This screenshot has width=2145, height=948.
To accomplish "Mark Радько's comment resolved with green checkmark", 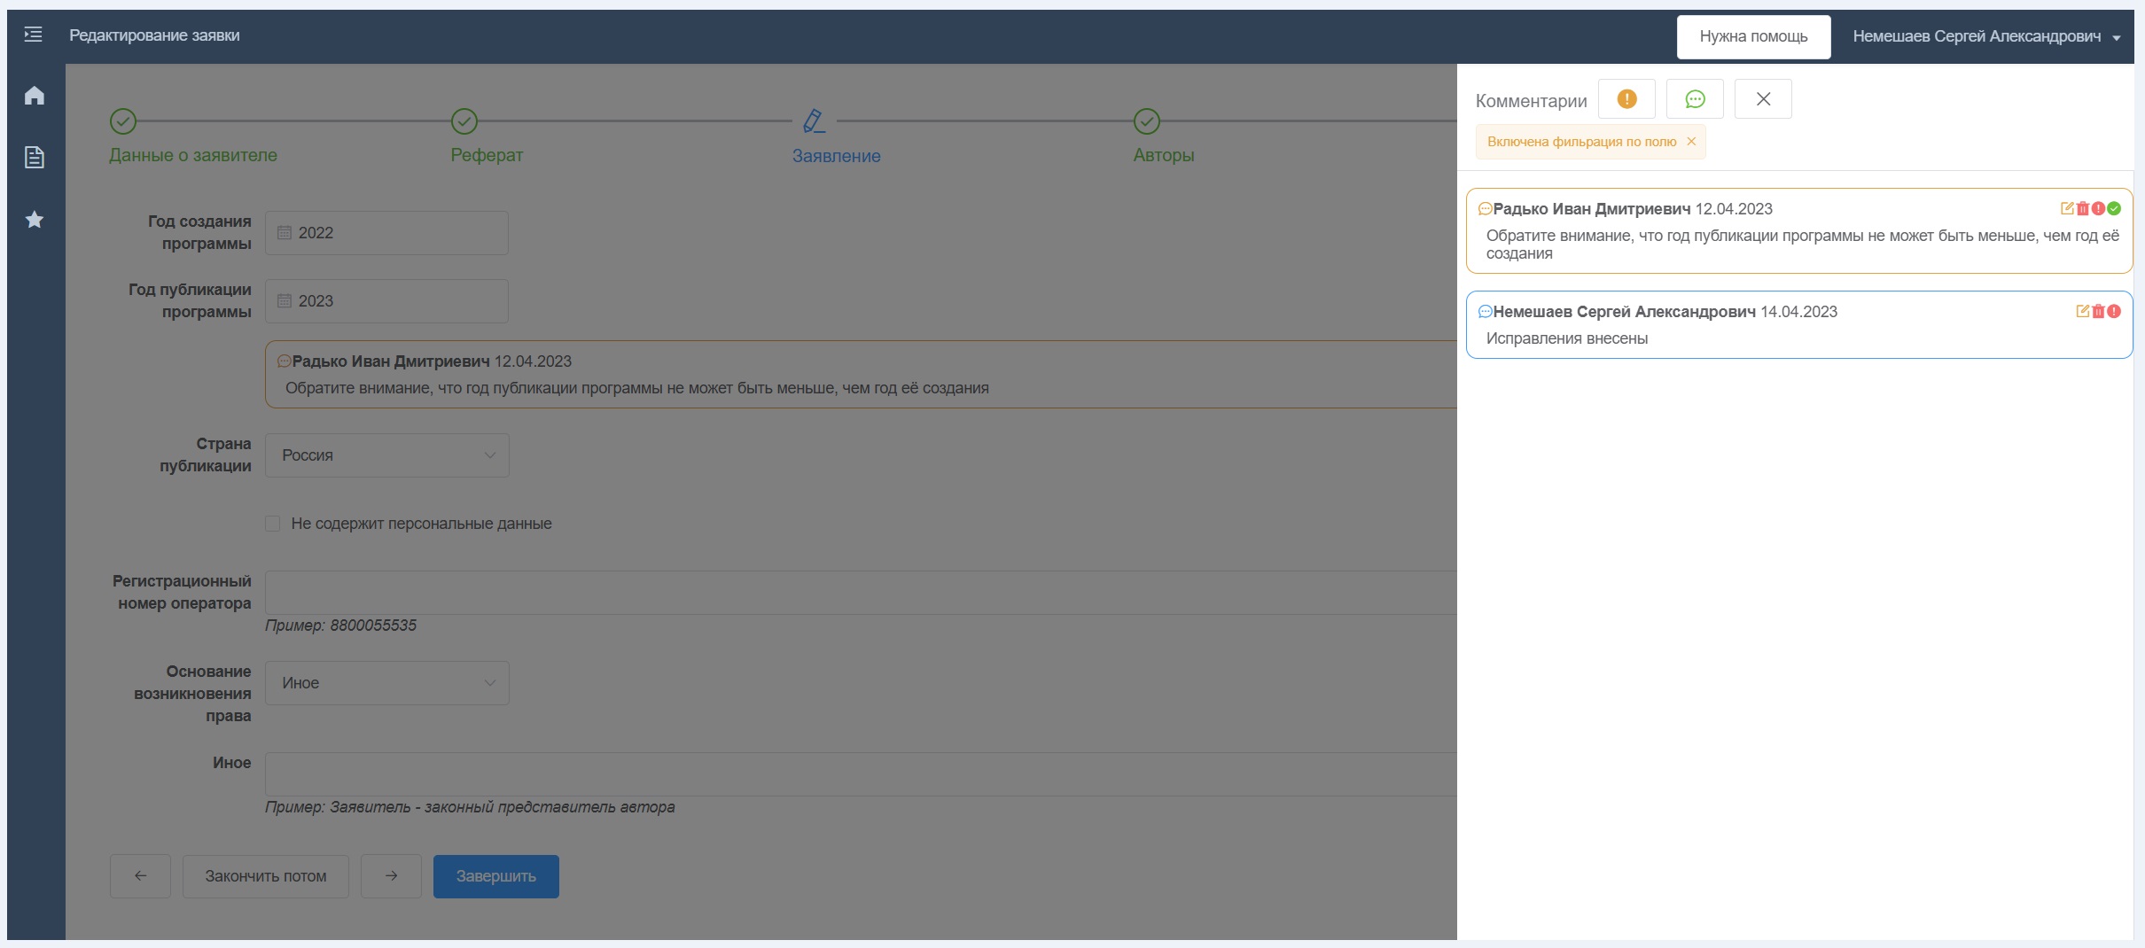I will pos(2115,209).
